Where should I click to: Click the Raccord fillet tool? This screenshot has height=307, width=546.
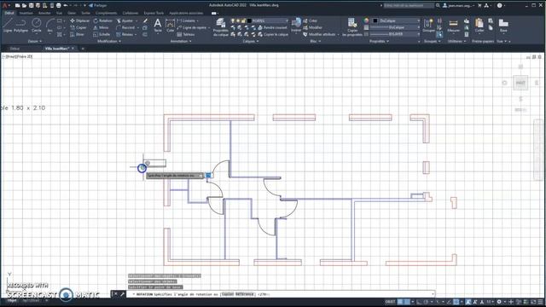point(125,27)
